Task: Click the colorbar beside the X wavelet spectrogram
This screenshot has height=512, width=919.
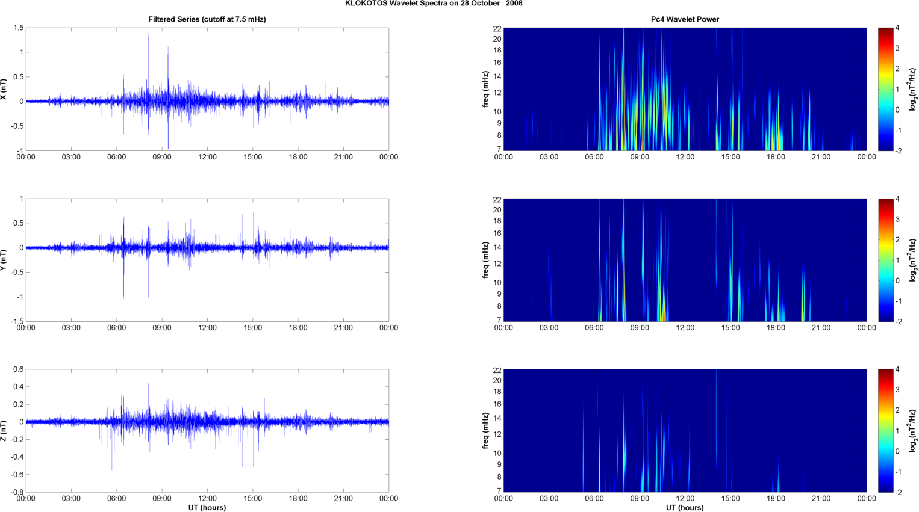Action: (885, 89)
